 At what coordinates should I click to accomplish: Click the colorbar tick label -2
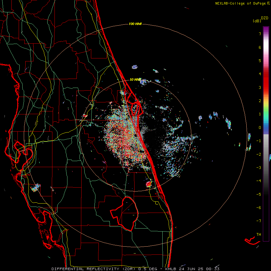tap(259, 154)
